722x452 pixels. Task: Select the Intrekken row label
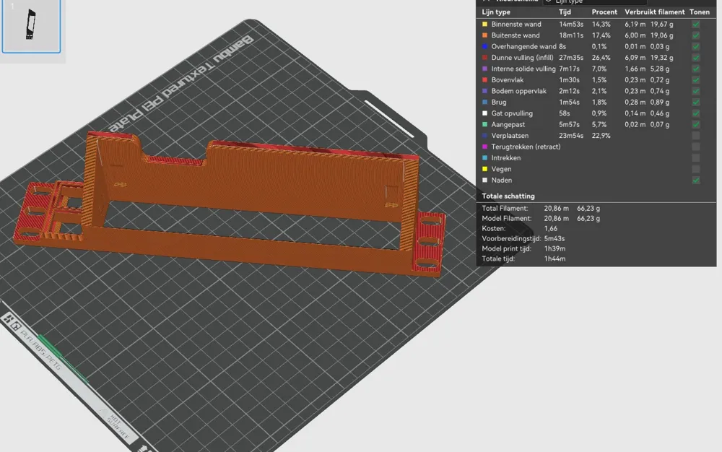(505, 158)
